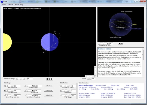This screenshot has height=105, width=147.
Task: Click the Inclination degrees field
Action: [73, 86]
